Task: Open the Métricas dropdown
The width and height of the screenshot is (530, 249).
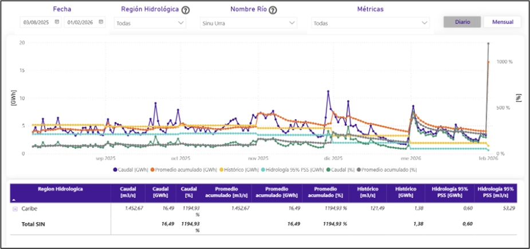Action: [370, 23]
